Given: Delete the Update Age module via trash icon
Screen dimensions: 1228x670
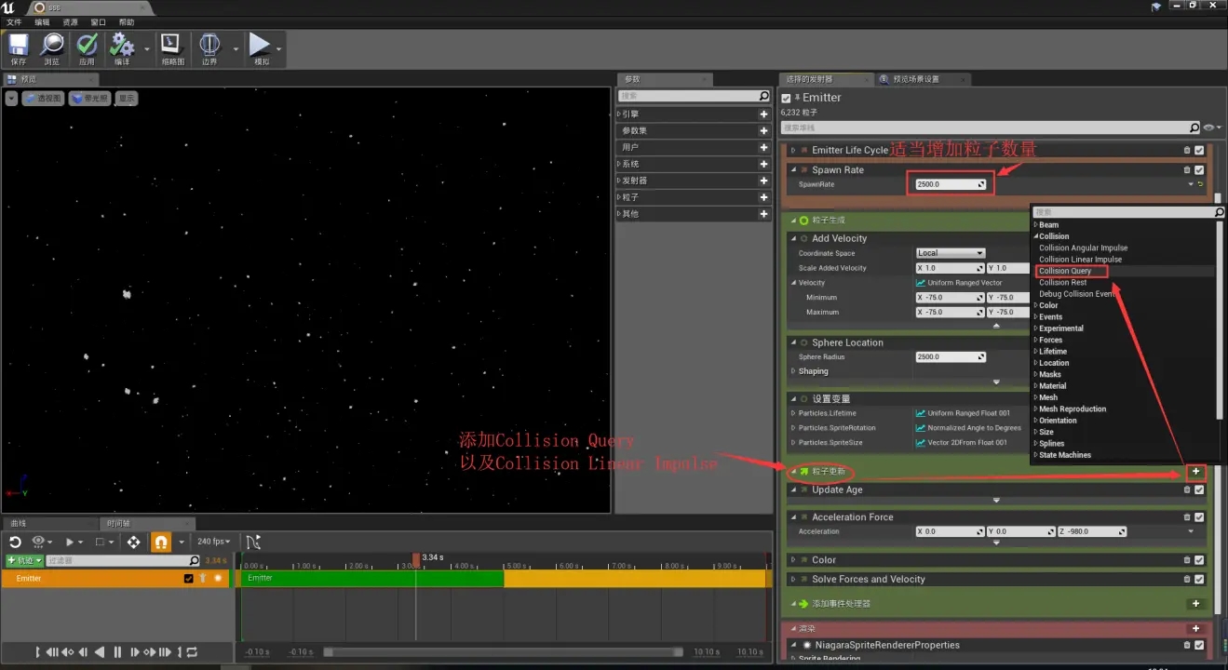Looking at the screenshot, I should (1187, 489).
